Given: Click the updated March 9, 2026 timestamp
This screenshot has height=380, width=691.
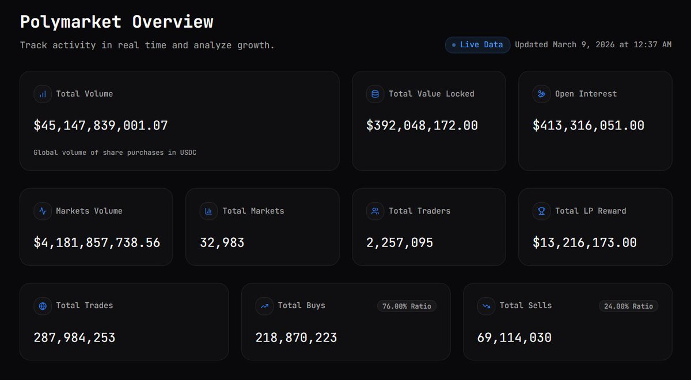Looking at the screenshot, I should pyautogui.click(x=593, y=44).
